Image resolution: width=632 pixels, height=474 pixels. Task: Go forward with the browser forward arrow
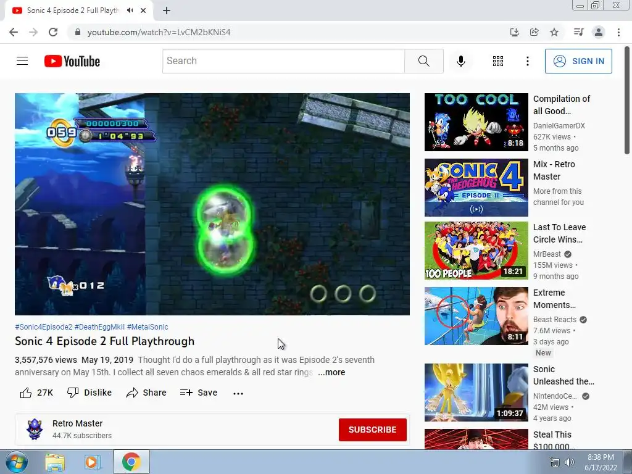33,32
